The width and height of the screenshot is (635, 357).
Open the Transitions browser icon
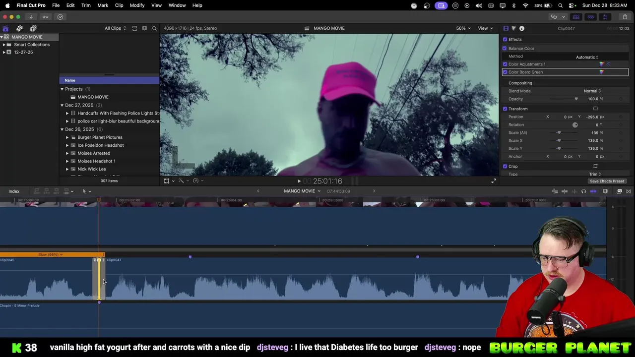pyautogui.click(x=628, y=191)
